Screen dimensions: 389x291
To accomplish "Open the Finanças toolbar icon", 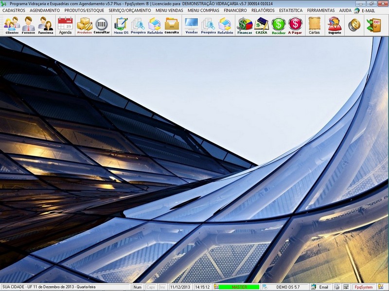I will point(245,25).
